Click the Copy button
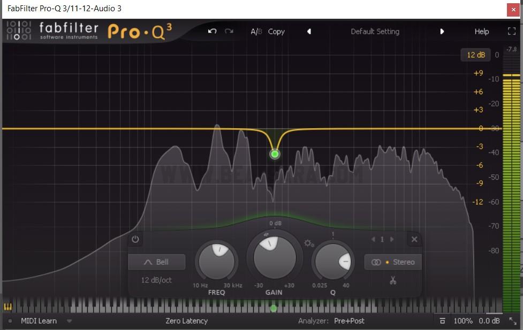The image size is (523, 330). pyautogui.click(x=276, y=32)
